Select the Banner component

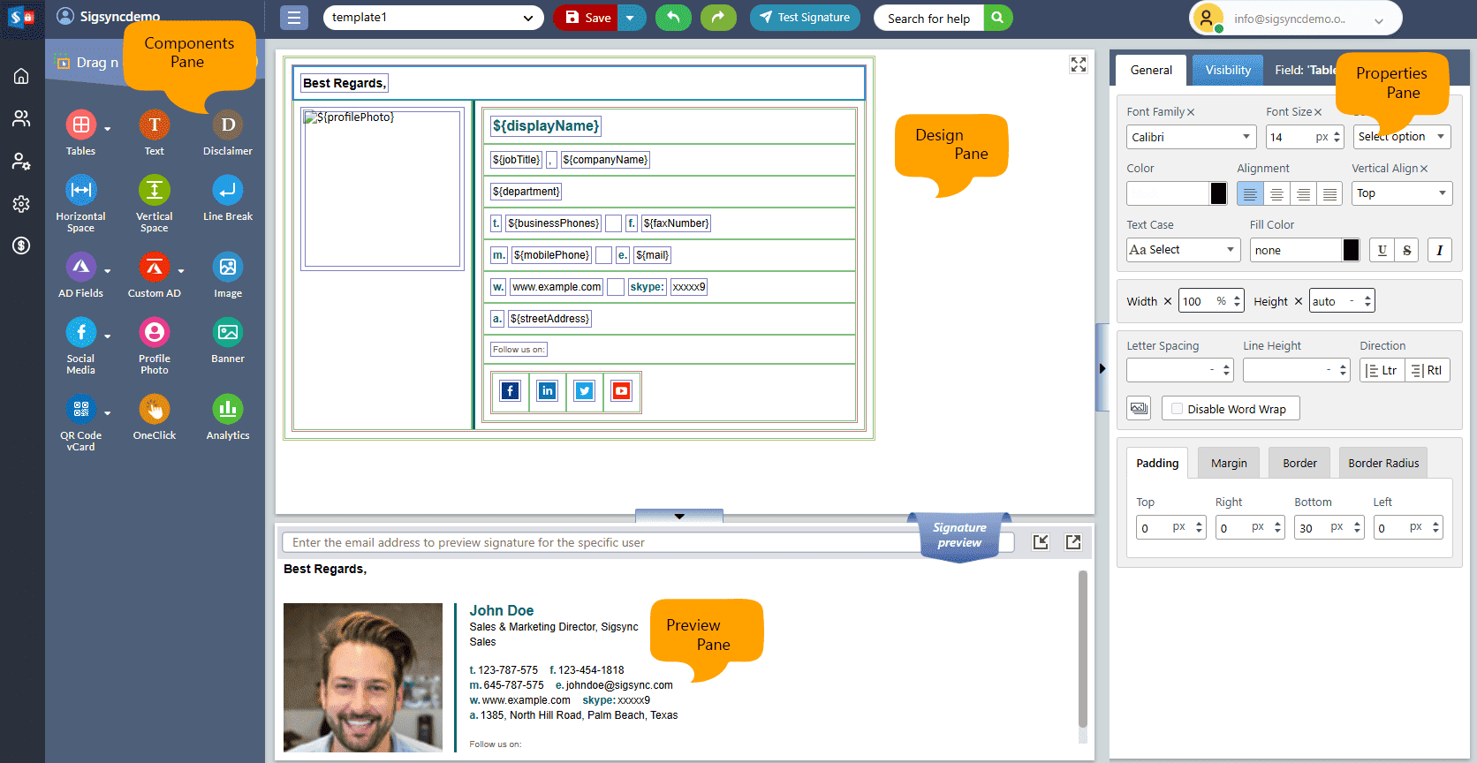pos(228,333)
